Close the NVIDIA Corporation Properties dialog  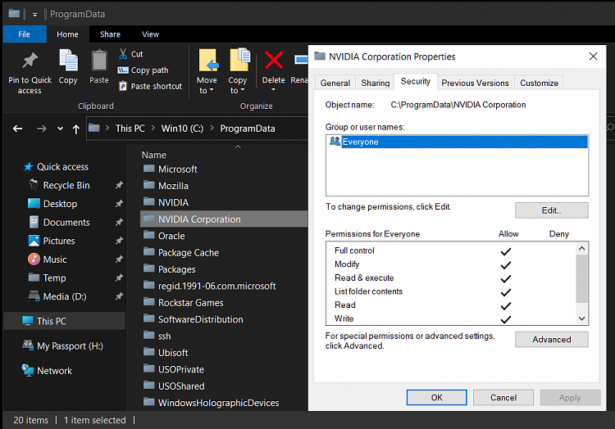(x=593, y=56)
